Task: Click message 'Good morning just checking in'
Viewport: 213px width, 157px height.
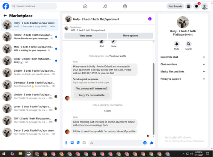Action: (x=104, y=123)
